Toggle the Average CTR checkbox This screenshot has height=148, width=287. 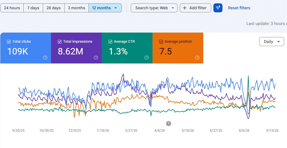coord(110,42)
